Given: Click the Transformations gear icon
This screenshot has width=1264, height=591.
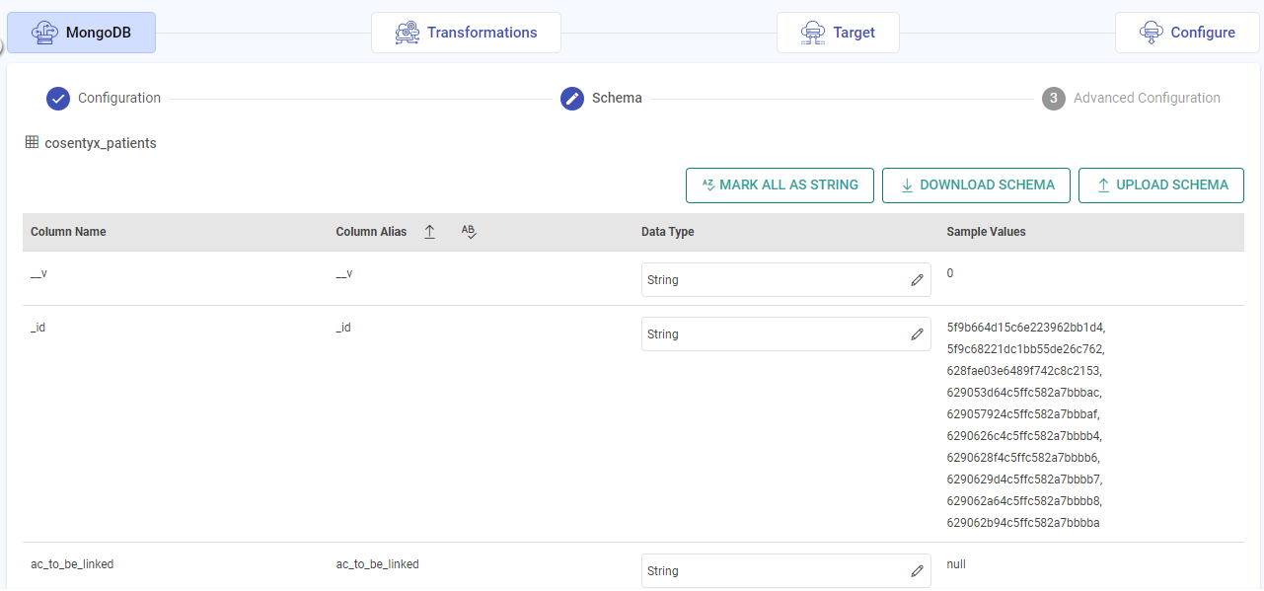Looking at the screenshot, I should [406, 33].
